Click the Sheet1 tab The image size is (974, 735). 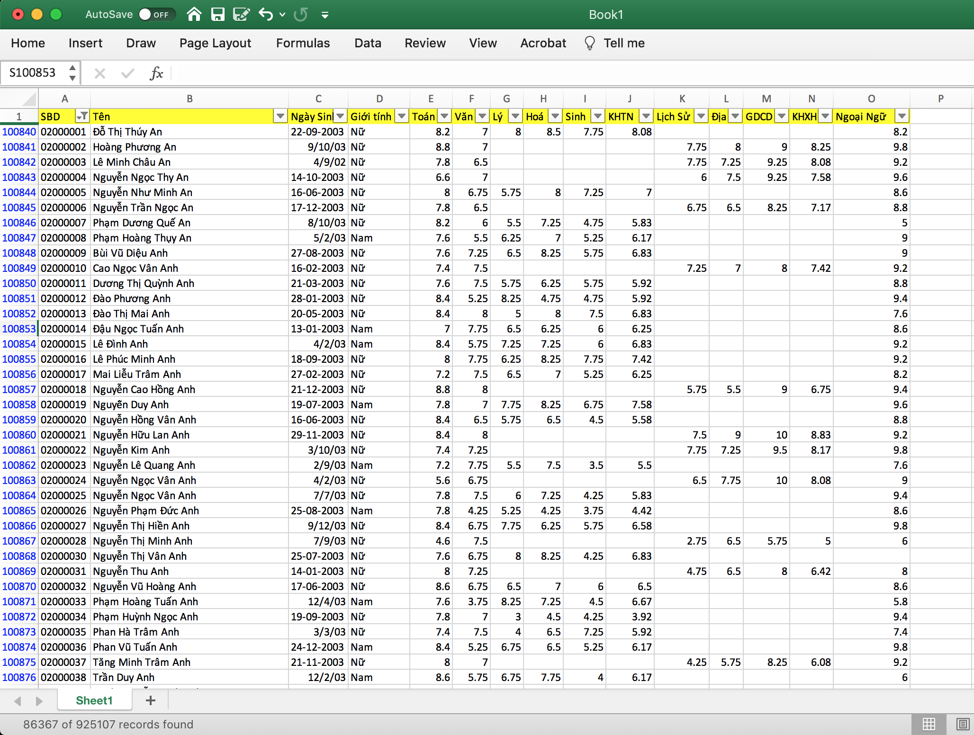94,700
